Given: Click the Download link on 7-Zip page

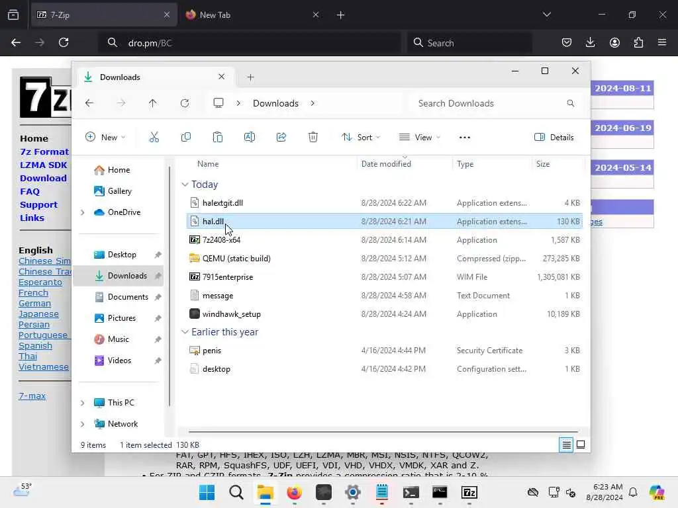Looking at the screenshot, I should 43,178.
